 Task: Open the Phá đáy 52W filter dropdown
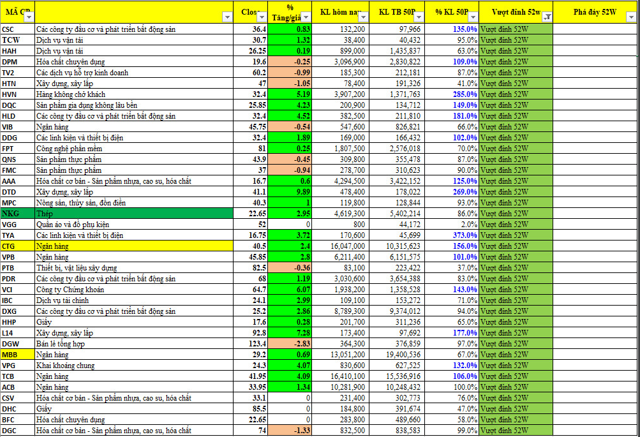click(x=634, y=18)
